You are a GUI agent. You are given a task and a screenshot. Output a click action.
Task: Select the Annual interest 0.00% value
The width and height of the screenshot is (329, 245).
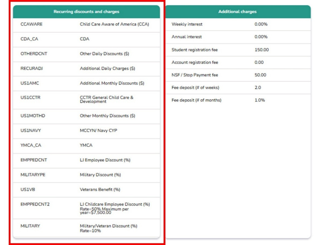[x=261, y=37]
